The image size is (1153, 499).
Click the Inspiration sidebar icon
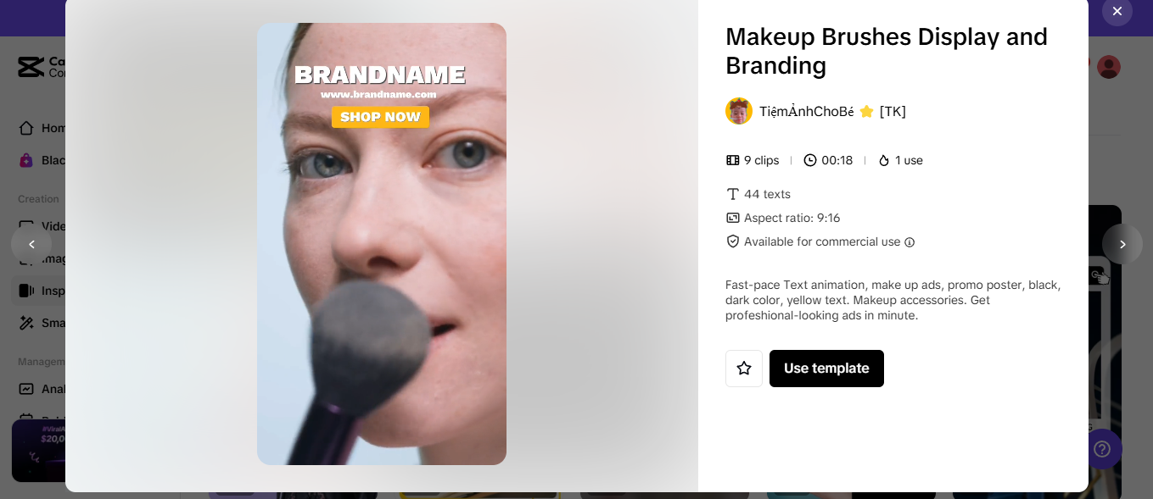(26, 291)
